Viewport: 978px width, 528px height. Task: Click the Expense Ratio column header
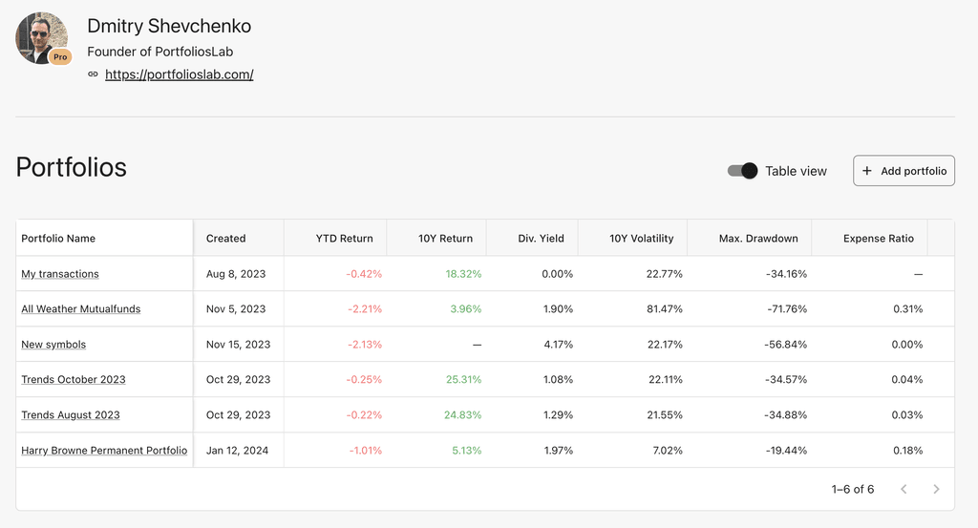click(878, 239)
